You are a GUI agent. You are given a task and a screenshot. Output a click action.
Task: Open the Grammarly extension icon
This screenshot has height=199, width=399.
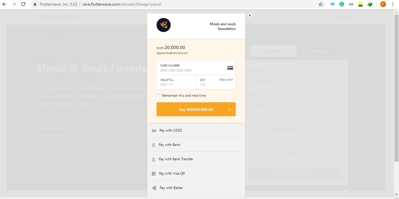[x=342, y=4]
